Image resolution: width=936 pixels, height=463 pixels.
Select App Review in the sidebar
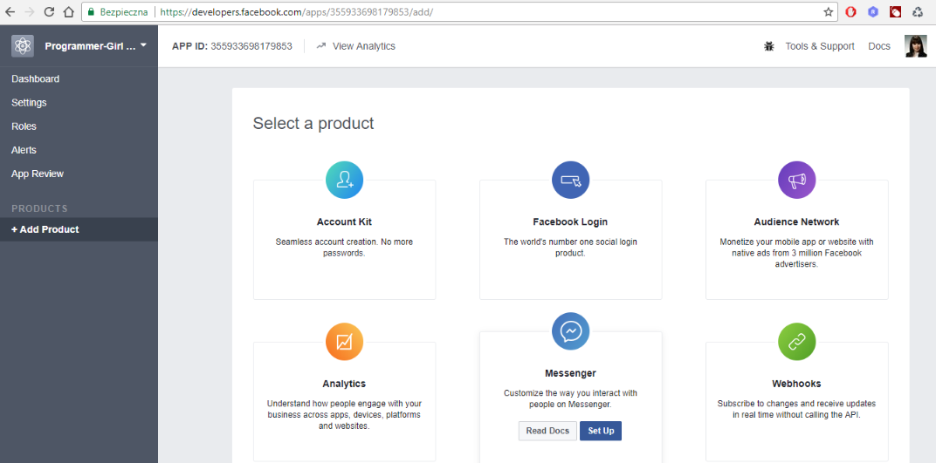[x=38, y=174]
